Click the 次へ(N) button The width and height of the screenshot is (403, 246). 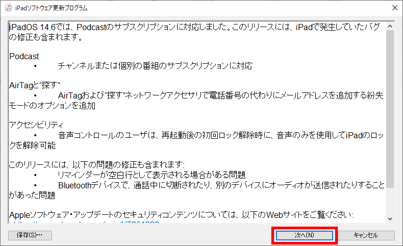point(305,235)
